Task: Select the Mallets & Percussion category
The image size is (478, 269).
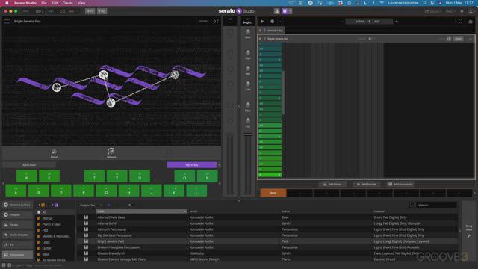Action: (x=55, y=236)
